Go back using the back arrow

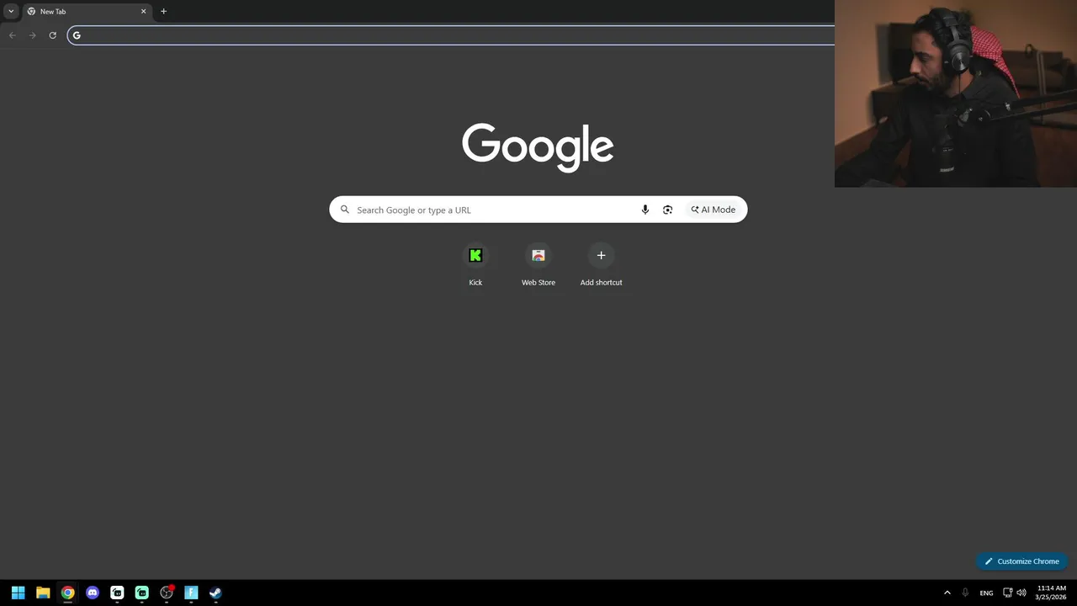12,35
